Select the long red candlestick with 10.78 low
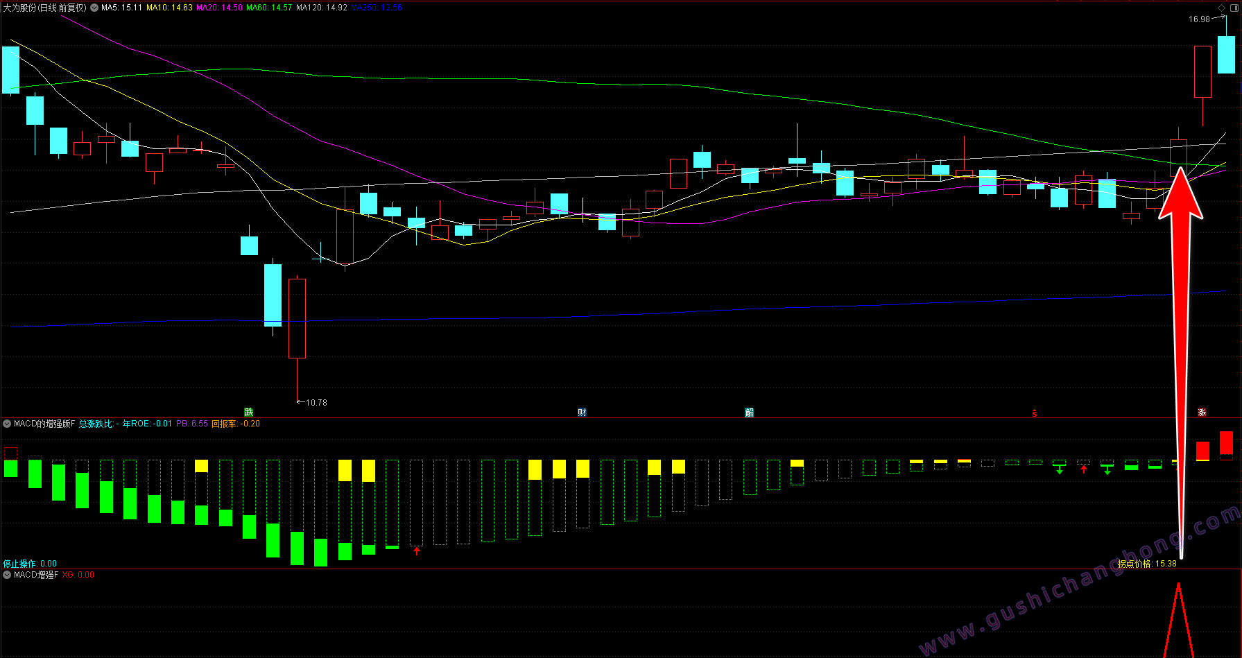Image resolution: width=1242 pixels, height=658 pixels. coord(297,319)
